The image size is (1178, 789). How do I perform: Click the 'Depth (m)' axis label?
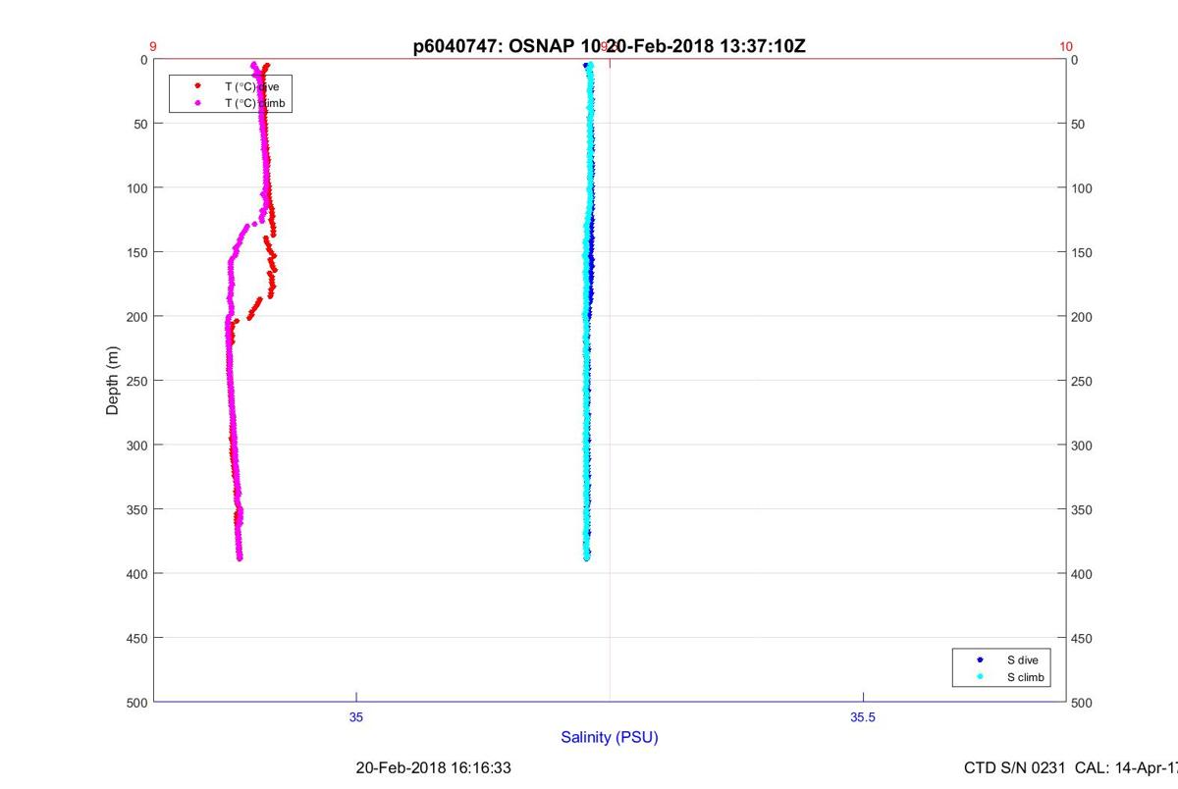(x=112, y=380)
